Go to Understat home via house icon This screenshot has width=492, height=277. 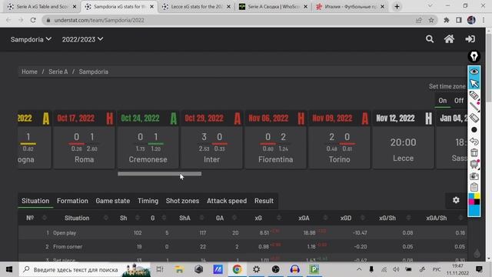[449, 39]
